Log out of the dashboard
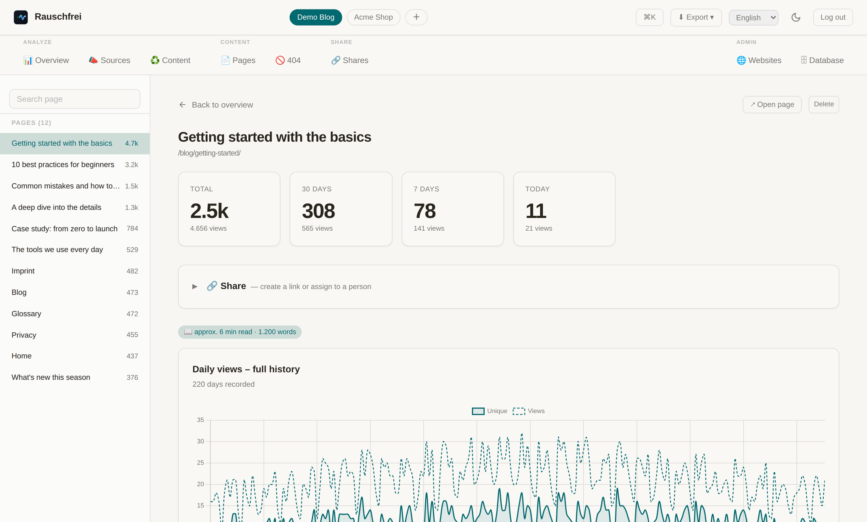The width and height of the screenshot is (867, 522). (x=833, y=17)
